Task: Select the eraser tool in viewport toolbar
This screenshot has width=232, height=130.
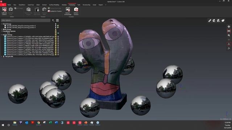Action: click(223, 21)
